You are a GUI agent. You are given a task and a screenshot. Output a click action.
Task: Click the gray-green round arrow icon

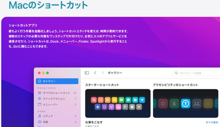pos(132,107)
